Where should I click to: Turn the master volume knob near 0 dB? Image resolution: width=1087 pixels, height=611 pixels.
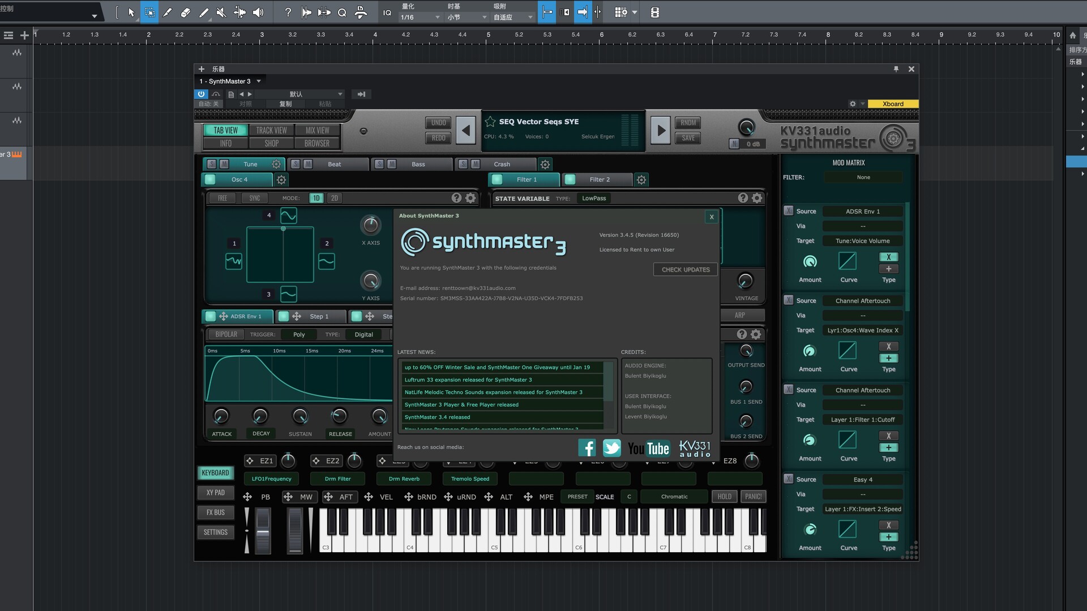tap(747, 127)
